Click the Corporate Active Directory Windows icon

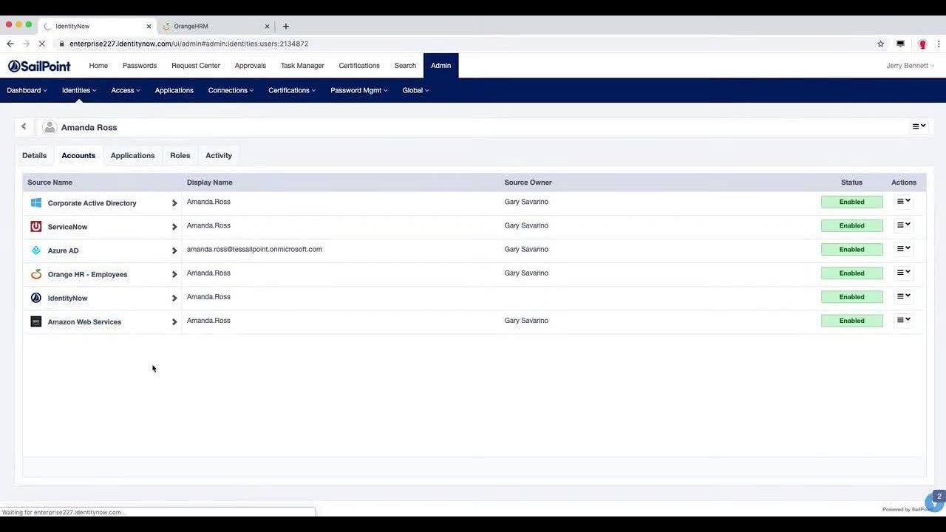coord(35,203)
